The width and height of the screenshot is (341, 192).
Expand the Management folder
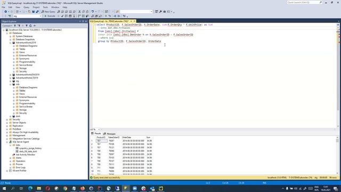click(x=7, y=135)
